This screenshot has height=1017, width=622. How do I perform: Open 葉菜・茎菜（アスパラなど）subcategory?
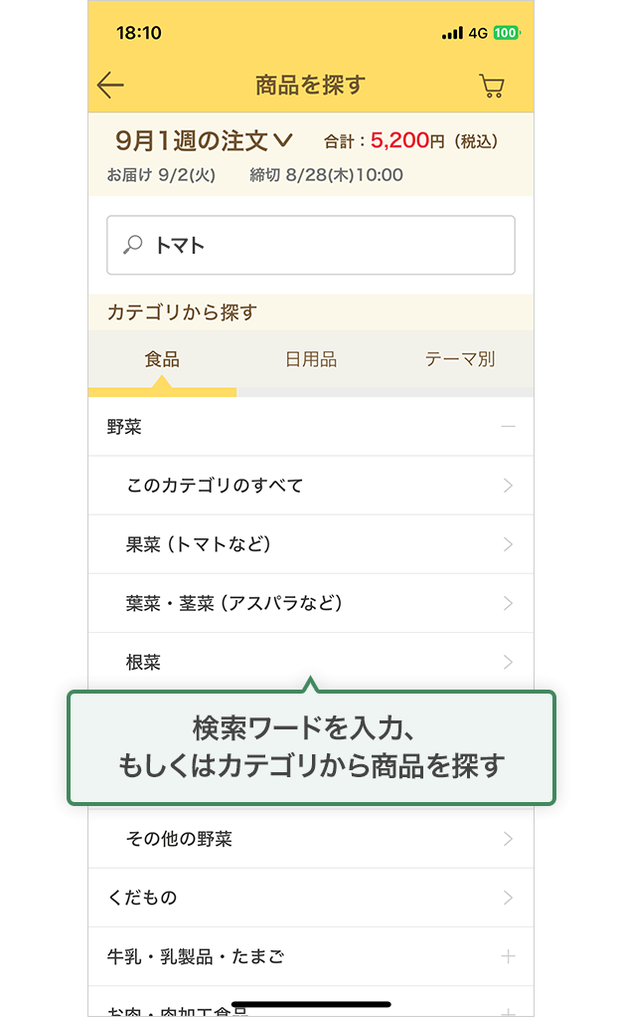(x=311, y=603)
